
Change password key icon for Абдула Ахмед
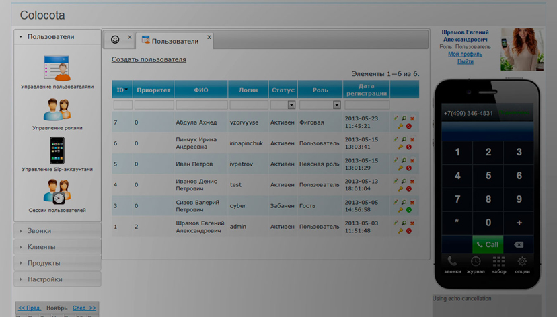pyautogui.click(x=400, y=126)
